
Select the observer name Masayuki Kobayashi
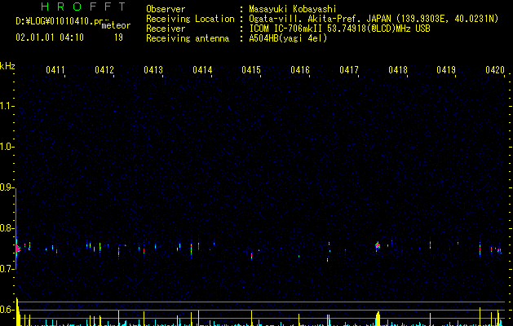293,9
